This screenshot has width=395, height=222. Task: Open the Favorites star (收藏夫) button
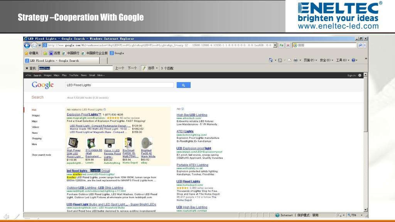point(32,53)
